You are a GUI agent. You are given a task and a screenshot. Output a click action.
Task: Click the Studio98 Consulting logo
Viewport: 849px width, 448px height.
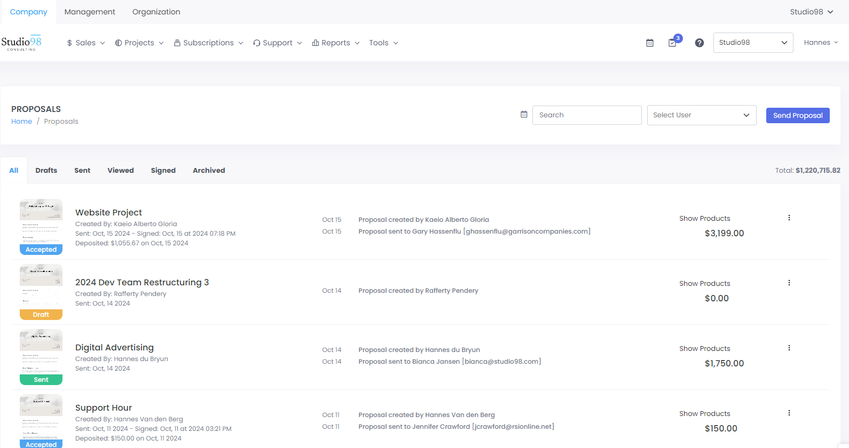click(21, 43)
